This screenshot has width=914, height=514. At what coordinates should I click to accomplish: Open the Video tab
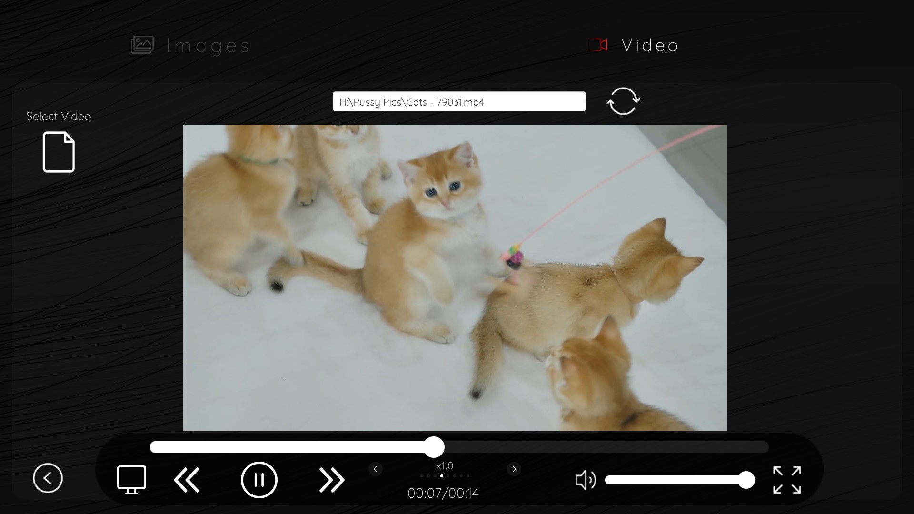[x=634, y=46]
